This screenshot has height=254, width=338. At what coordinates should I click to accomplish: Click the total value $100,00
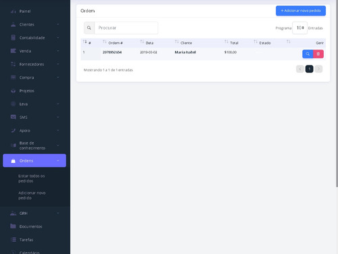pyautogui.click(x=231, y=52)
